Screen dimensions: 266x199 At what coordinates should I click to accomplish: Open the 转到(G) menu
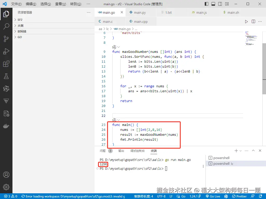pyautogui.click(x=76, y=4)
